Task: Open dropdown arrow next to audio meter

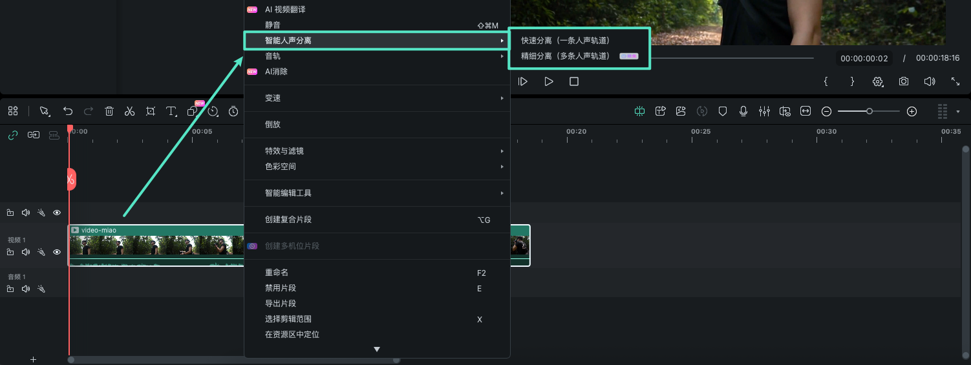Action: (x=958, y=112)
